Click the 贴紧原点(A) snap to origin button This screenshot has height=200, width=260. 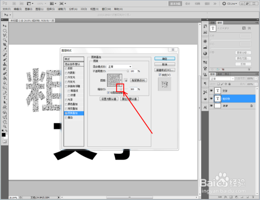point(138,81)
